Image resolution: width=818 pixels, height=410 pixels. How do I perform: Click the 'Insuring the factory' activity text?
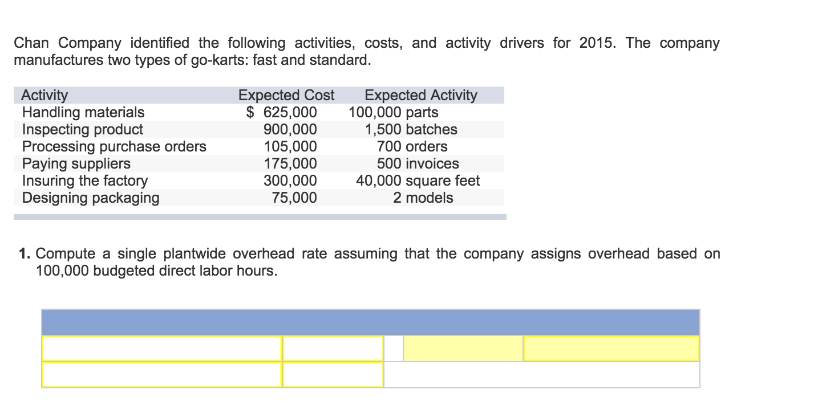point(84,181)
